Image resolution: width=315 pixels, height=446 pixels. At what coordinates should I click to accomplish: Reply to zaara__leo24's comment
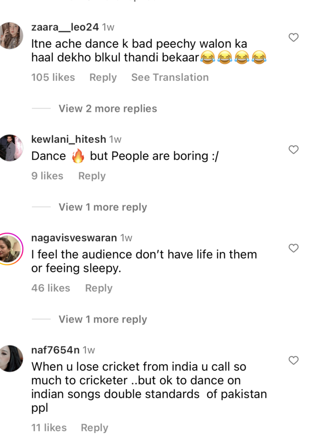click(103, 77)
